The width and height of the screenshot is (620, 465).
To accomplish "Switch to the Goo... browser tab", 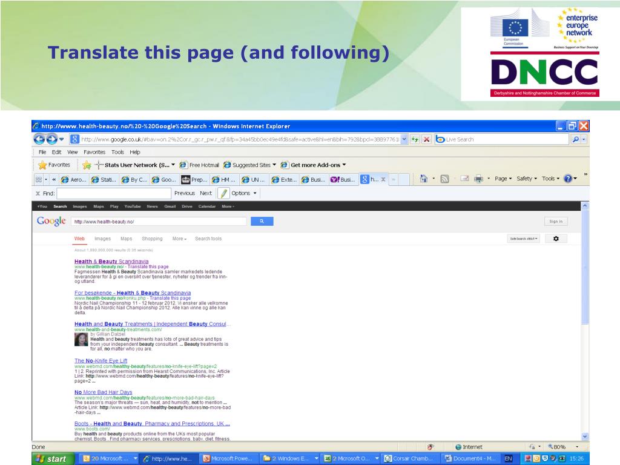I will (x=164, y=179).
